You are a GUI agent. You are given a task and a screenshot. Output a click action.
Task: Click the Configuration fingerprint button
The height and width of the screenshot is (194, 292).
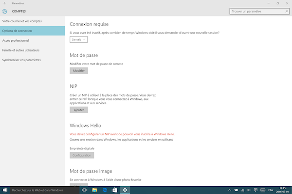[x=82, y=155]
